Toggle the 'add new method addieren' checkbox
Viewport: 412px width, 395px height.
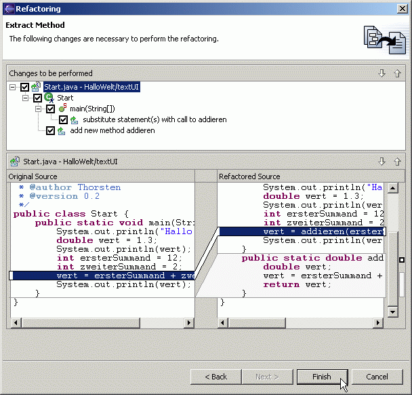coord(50,130)
